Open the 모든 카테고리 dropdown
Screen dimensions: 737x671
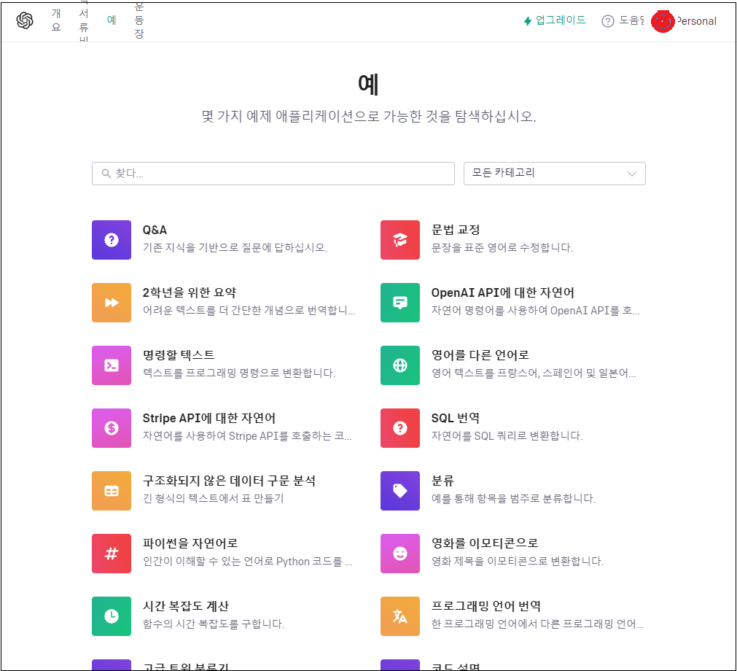click(x=554, y=174)
